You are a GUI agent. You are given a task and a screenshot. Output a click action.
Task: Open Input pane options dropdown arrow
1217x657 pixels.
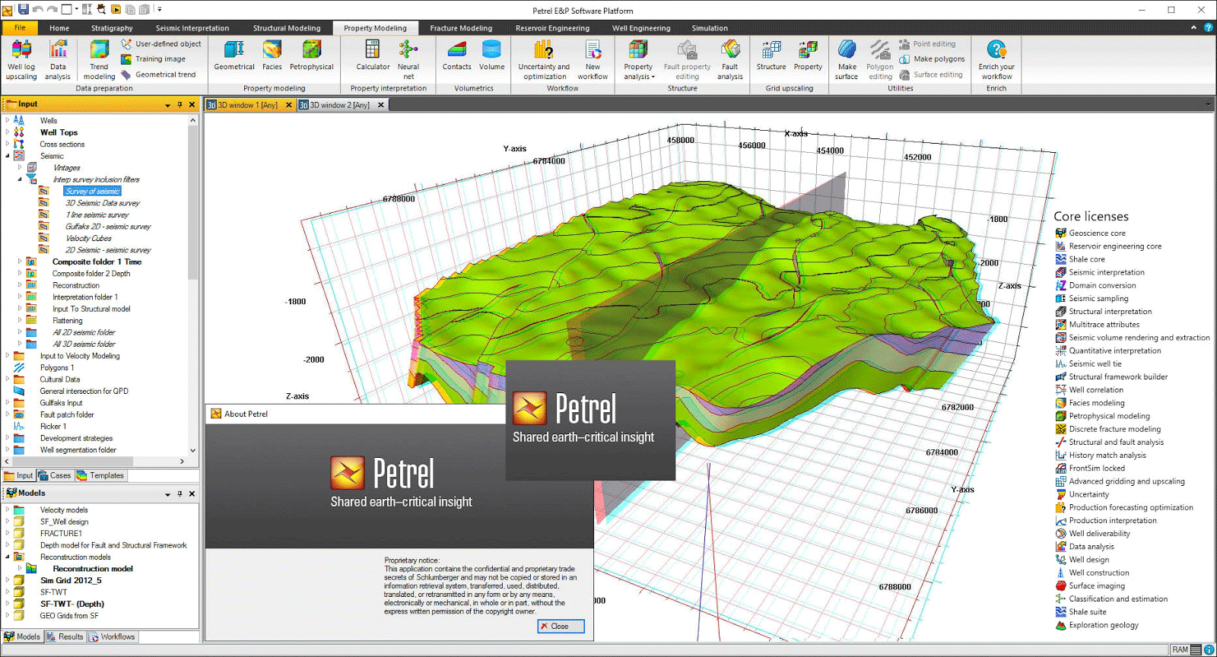pos(167,105)
